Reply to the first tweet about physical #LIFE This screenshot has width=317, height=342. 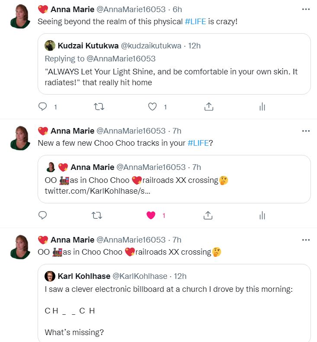click(x=43, y=107)
